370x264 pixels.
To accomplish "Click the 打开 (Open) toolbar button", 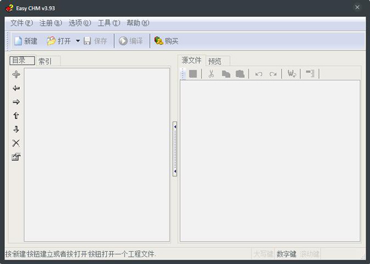I will coord(59,41).
